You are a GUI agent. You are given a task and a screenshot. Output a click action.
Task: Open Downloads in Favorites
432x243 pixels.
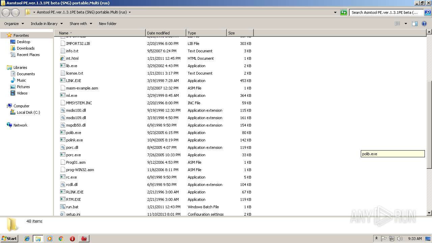26,48
